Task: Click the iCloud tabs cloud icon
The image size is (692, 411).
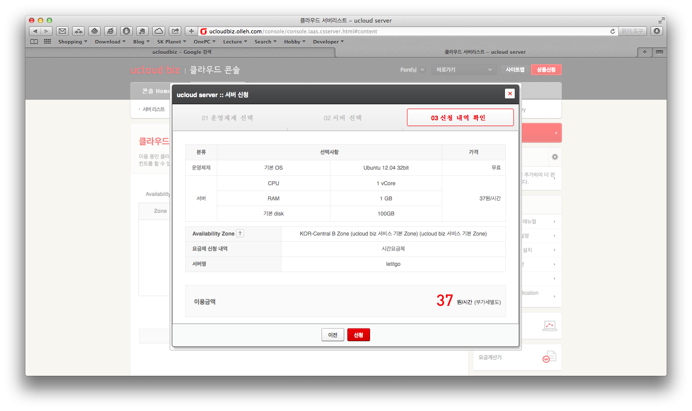Action: (x=159, y=31)
